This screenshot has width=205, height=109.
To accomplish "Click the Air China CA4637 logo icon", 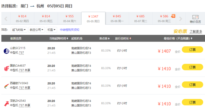I will [x=6, y=68].
